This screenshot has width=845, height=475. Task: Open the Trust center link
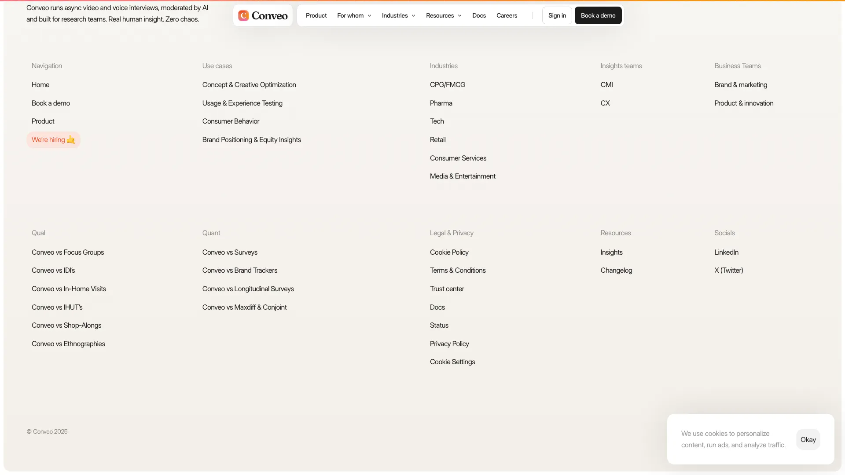pyautogui.click(x=447, y=289)
